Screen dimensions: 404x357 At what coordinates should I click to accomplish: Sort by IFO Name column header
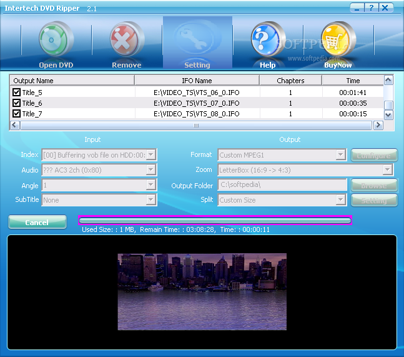[197, 81]
